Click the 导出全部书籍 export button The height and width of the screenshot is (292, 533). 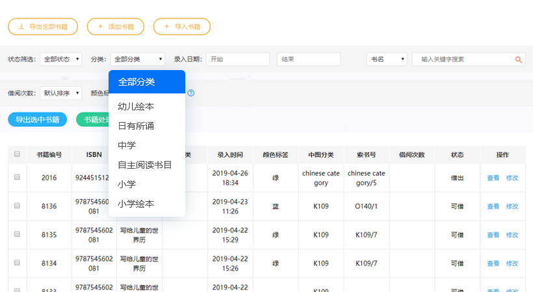[x=43, y=27]
